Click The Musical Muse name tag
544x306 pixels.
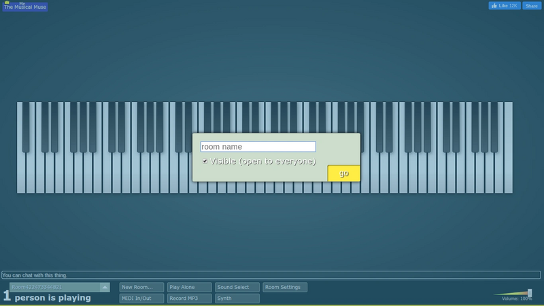pyautogui.click(x=25, y=7)
